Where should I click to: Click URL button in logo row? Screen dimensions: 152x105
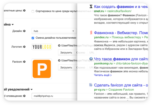92,53
